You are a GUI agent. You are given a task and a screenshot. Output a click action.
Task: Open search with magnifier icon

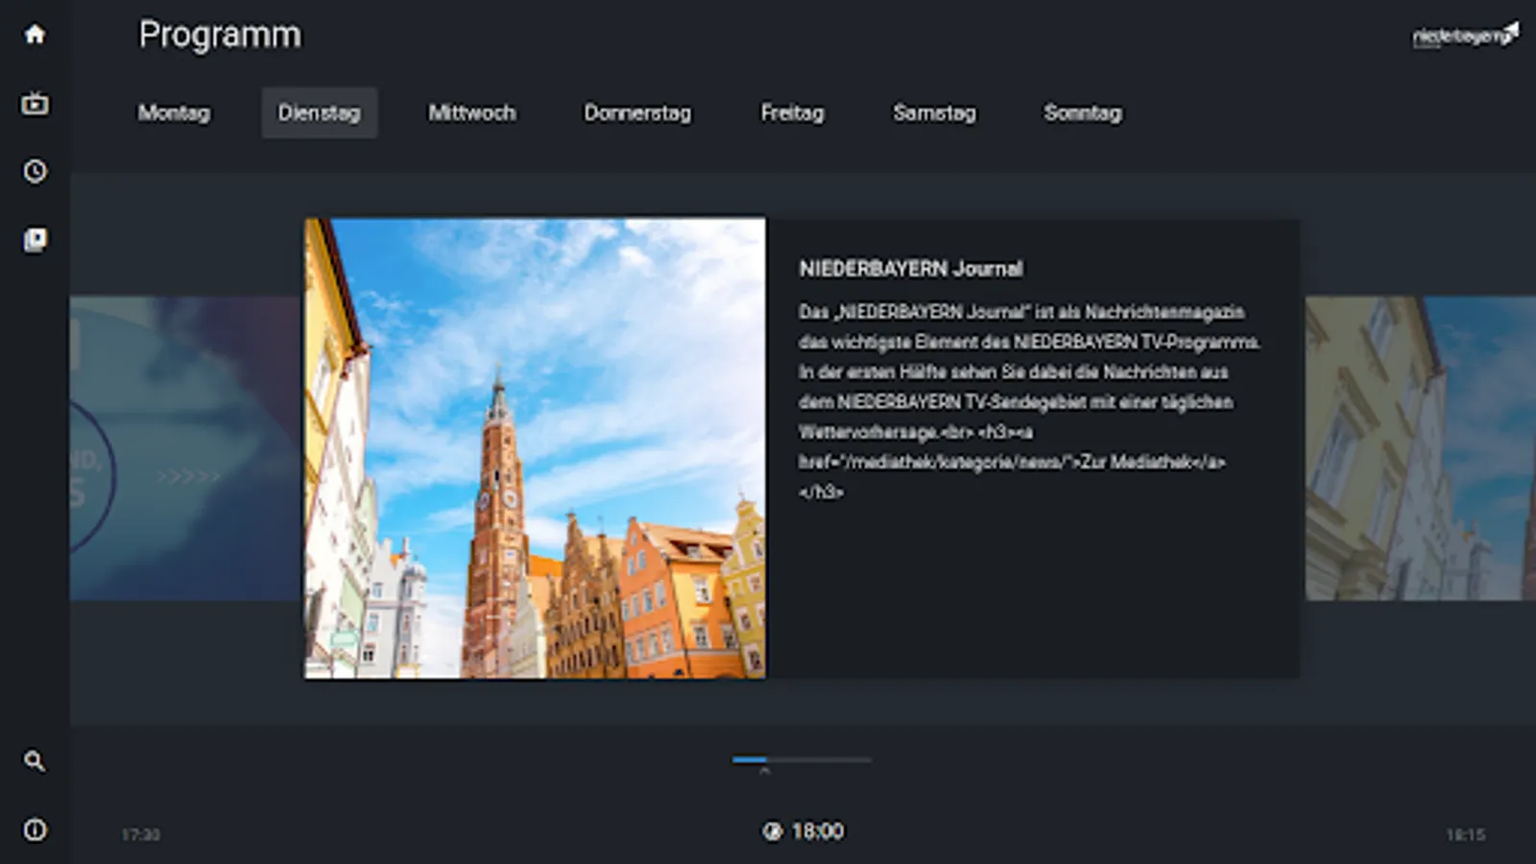35,761
